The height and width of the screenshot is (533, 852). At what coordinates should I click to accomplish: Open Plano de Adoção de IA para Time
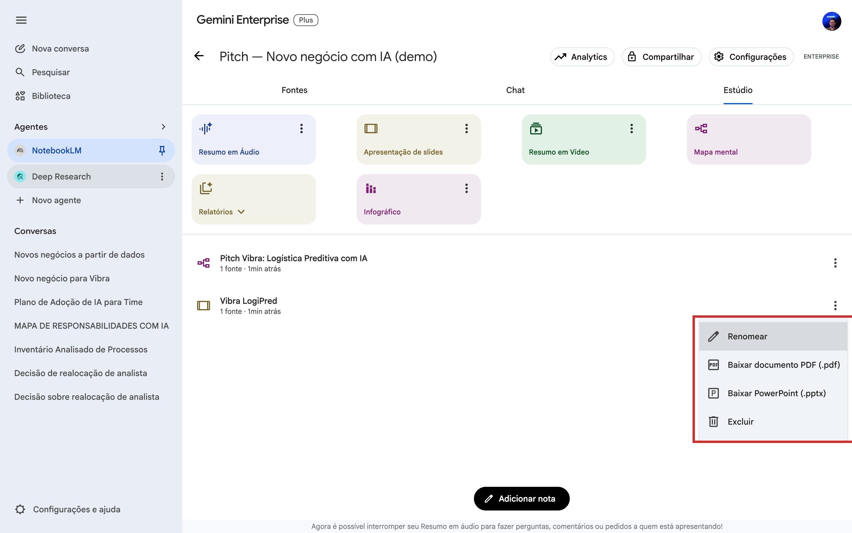[x=78, y=302]
